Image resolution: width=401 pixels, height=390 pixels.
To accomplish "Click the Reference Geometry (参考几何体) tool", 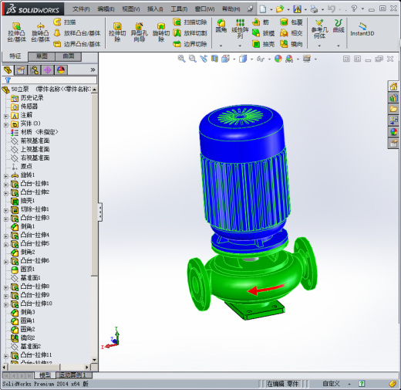I will click(319, 29).
